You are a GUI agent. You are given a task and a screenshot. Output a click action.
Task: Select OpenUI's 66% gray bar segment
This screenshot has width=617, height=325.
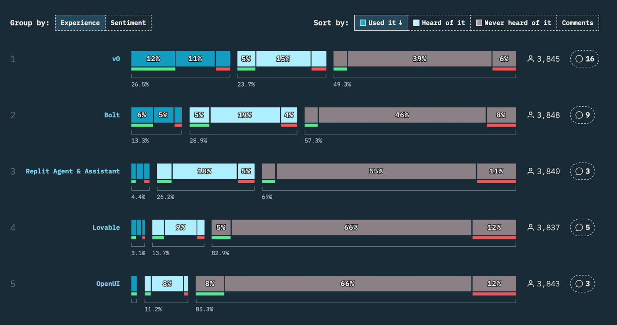point(348,284)
